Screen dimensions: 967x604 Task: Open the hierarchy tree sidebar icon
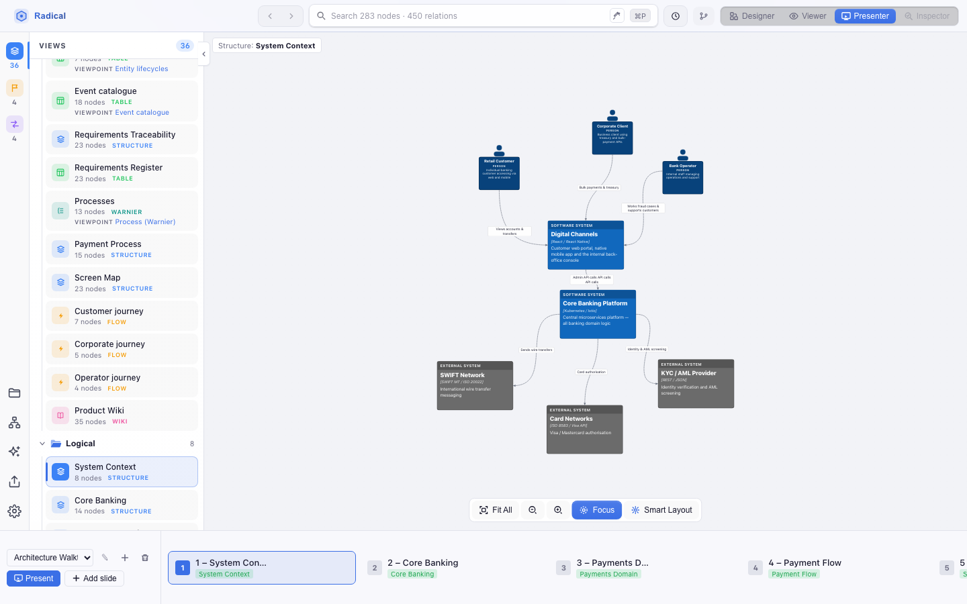click(14, 423)
